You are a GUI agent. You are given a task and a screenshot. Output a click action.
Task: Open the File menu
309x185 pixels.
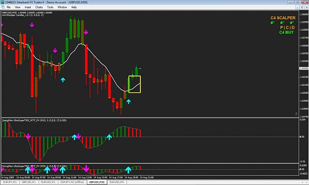pyautogui.click(x=8, y=7)
